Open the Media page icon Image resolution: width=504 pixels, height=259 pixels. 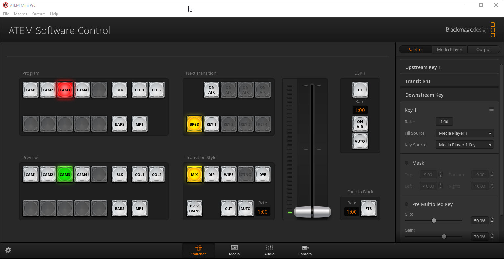click(x=234, y=250)
